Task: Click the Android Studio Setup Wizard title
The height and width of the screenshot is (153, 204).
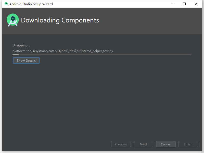Action: (31, 4)
